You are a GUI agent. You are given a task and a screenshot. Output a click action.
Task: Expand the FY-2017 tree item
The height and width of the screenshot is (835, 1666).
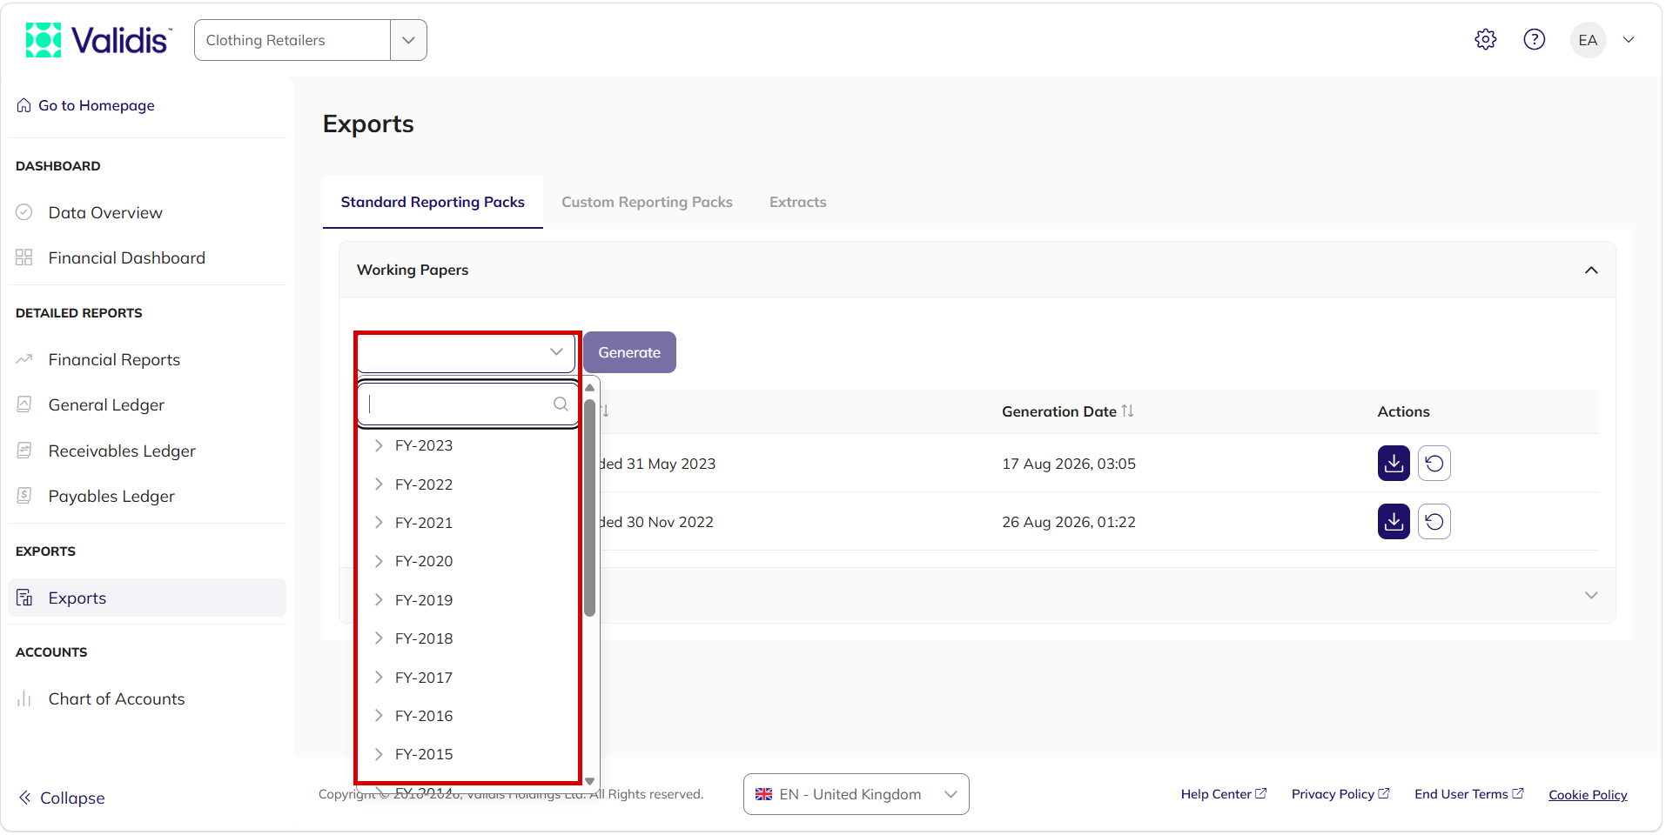click(379, 678)
